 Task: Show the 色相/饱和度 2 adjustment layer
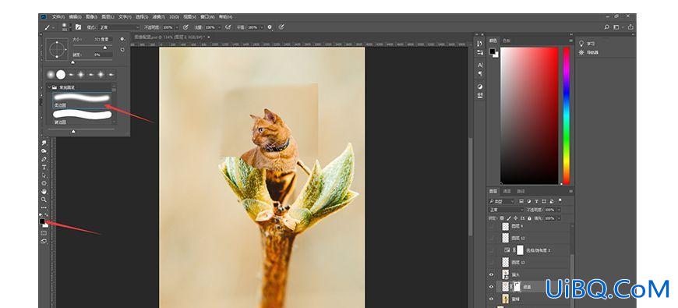tap(491, 250)
